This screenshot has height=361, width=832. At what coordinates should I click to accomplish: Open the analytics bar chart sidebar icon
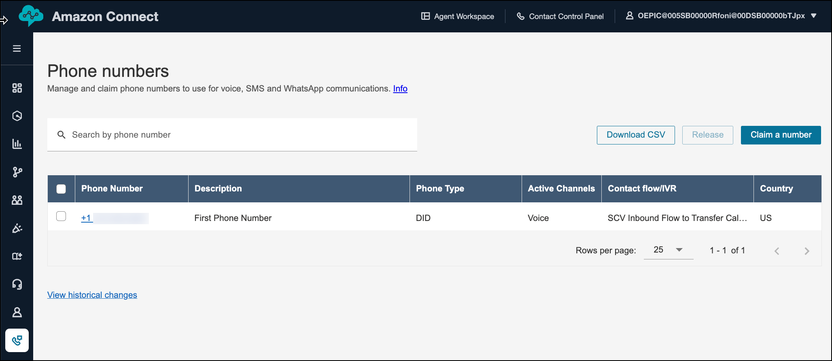coord(17,144)
